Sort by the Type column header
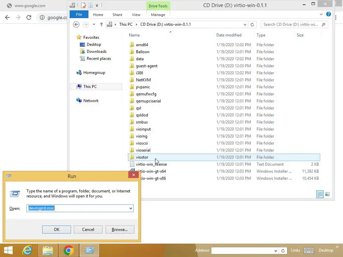Image resolution: width=343 pixels, height=257 pixels. pos(261,35)
